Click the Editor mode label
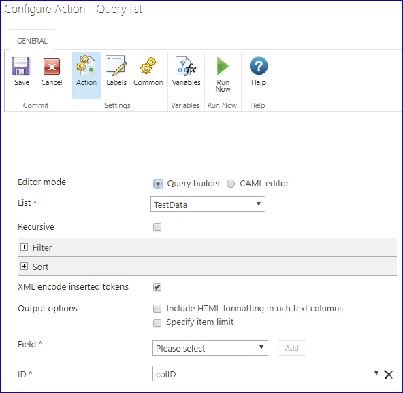403x393 pixels. click(x=42, y=182)
